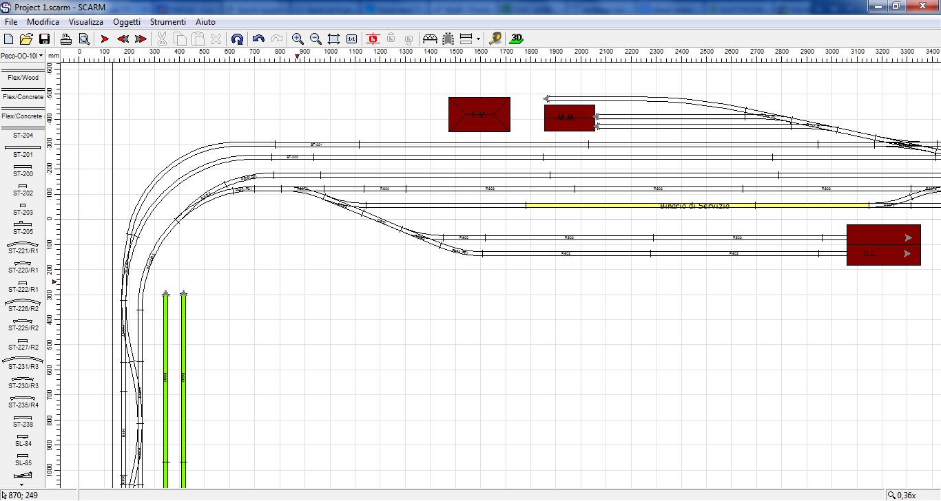Select the ST-220/R1 curve piece
Screen dimensions: 941x501
tap(23, 267)
